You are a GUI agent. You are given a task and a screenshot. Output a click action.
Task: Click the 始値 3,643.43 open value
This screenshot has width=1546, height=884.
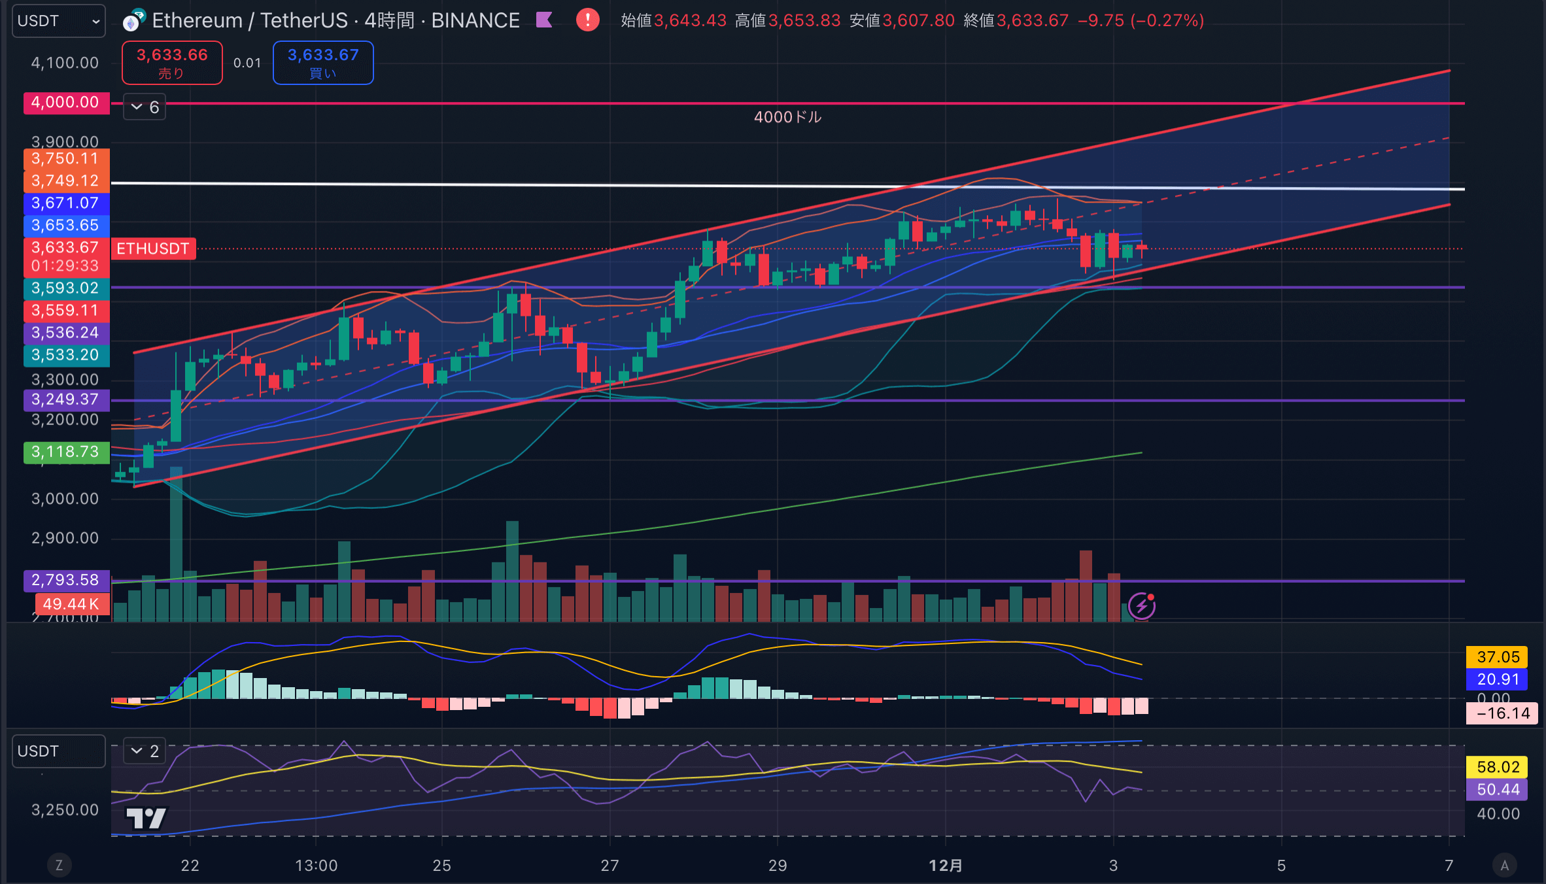coord(674,20)
